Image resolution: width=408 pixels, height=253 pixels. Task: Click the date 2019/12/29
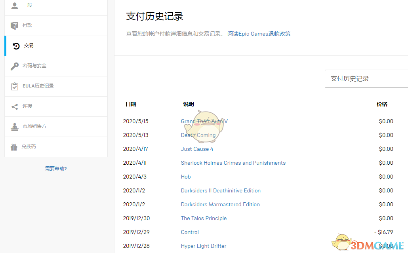(x=136, y=232)
